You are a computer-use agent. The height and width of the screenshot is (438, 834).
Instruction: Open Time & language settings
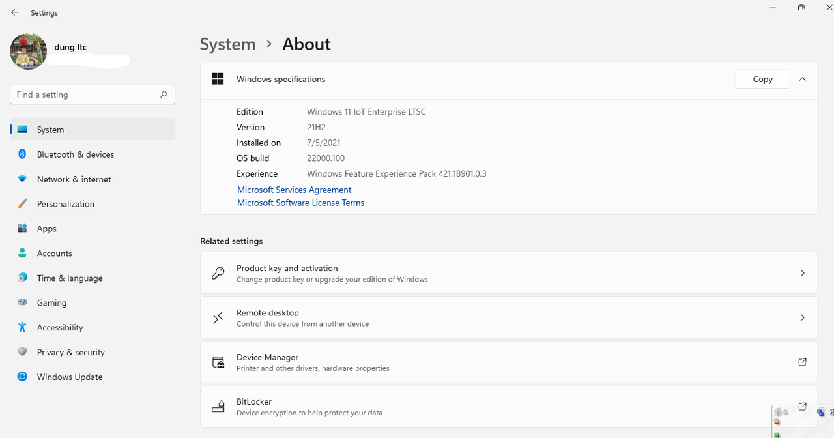[x=70, y=278]
